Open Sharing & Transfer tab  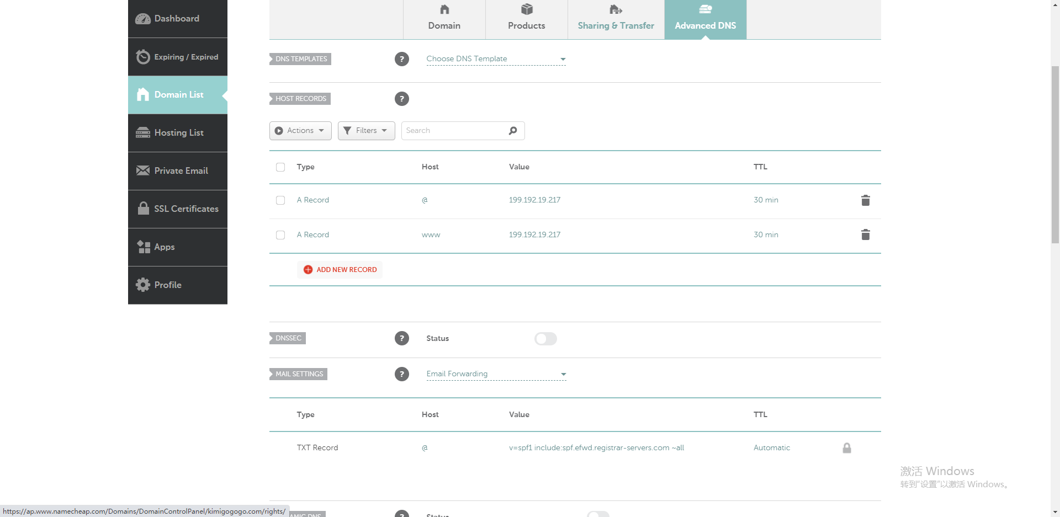tap(616, 19)
